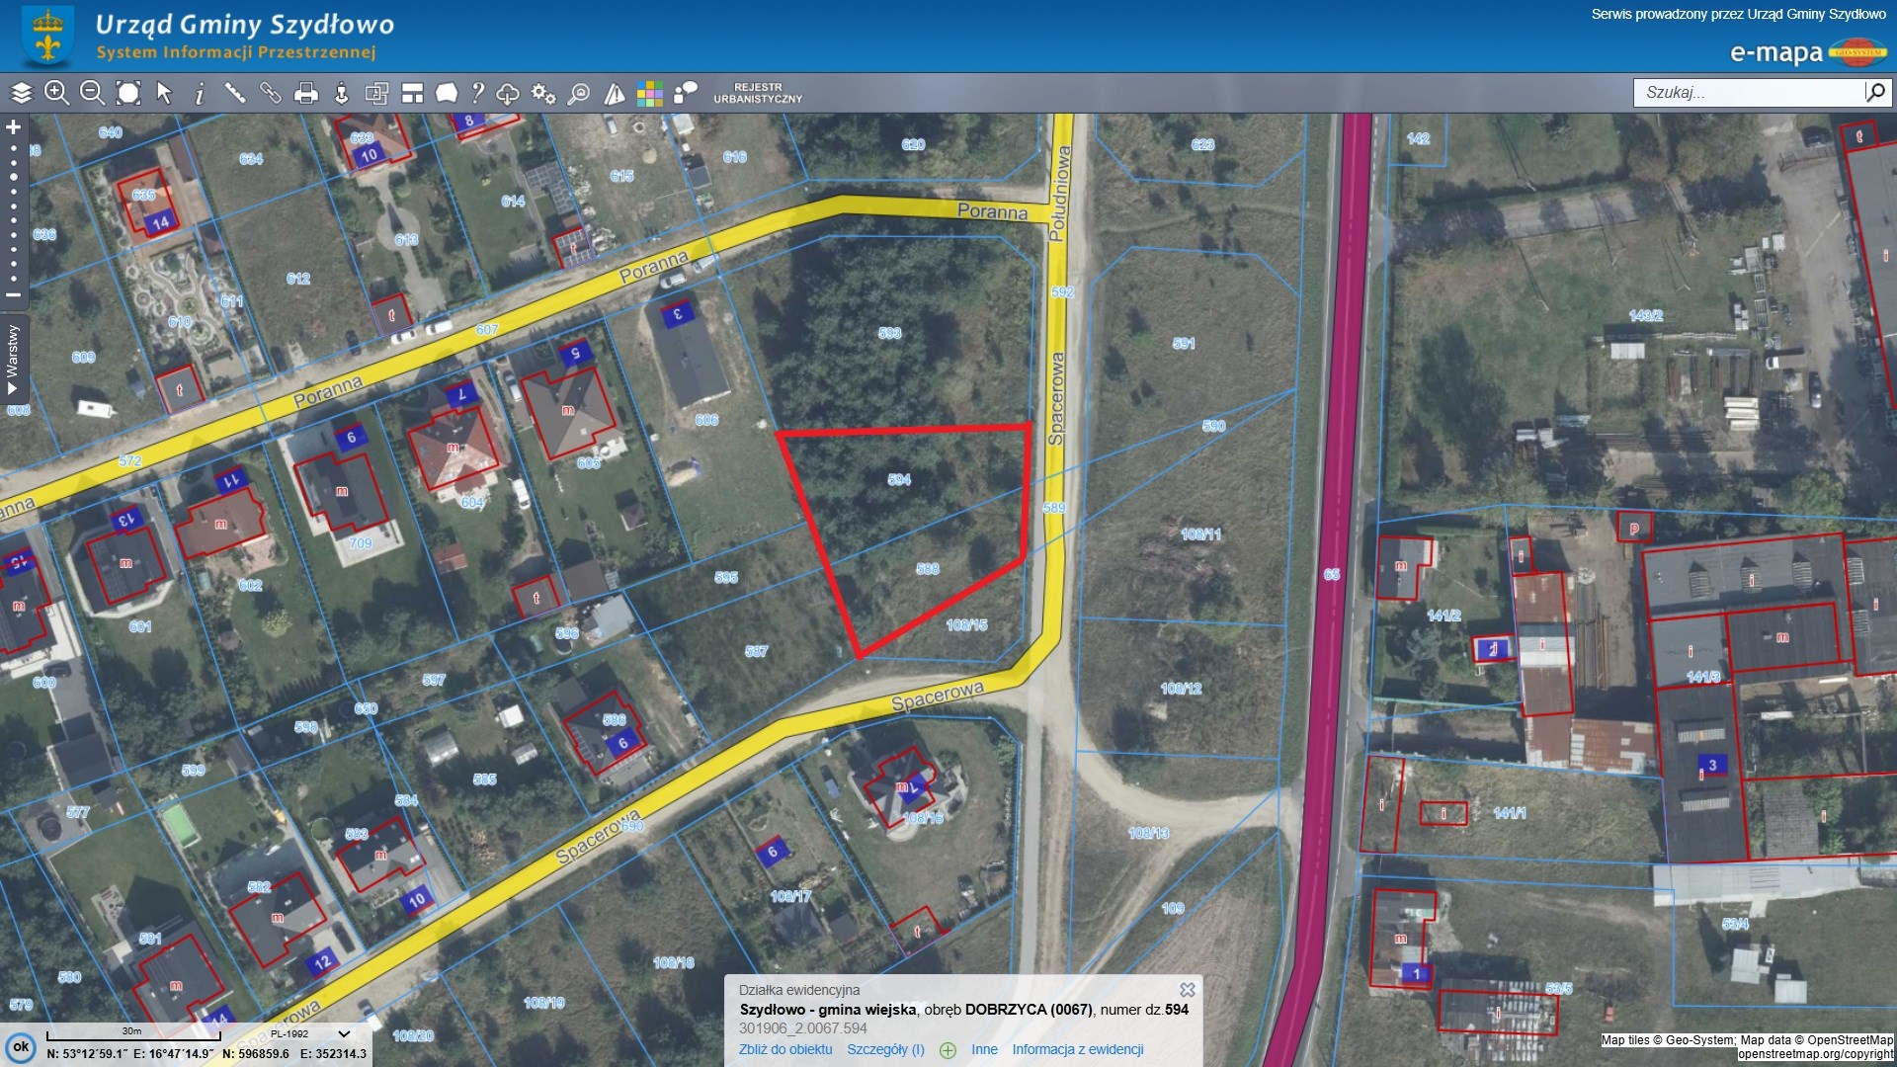Click the overlapping windows compare-maps icon
This screenshot has width=1897, height=1067.
tap(376, 93)
